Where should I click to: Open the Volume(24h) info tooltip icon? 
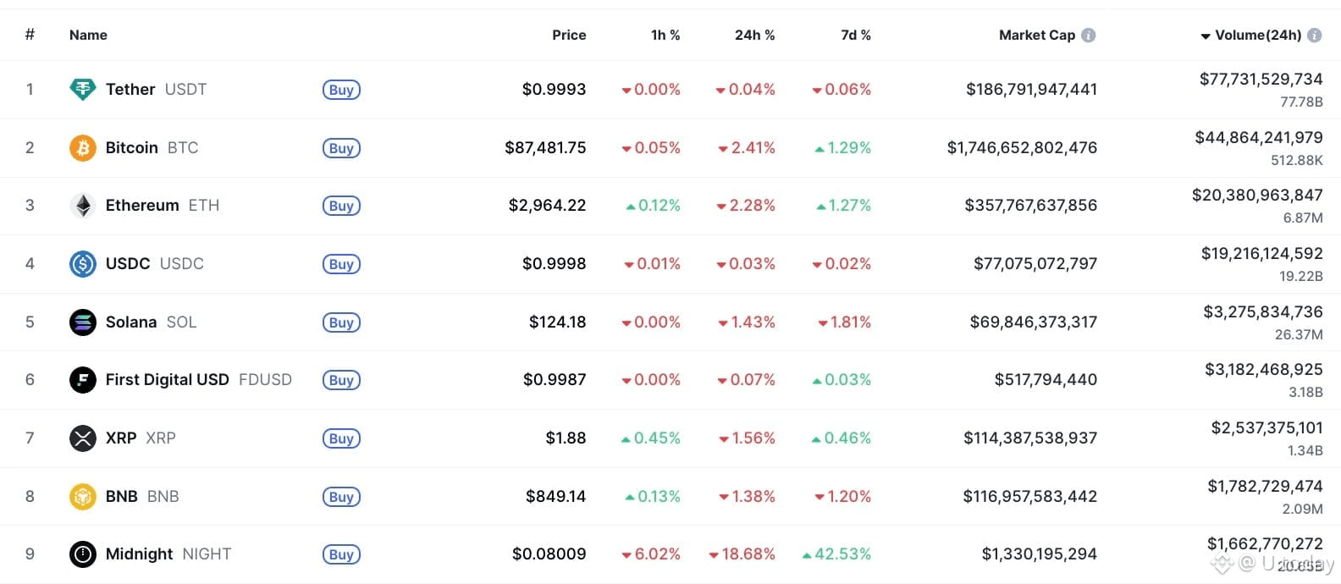click(x=1315, y=35)
